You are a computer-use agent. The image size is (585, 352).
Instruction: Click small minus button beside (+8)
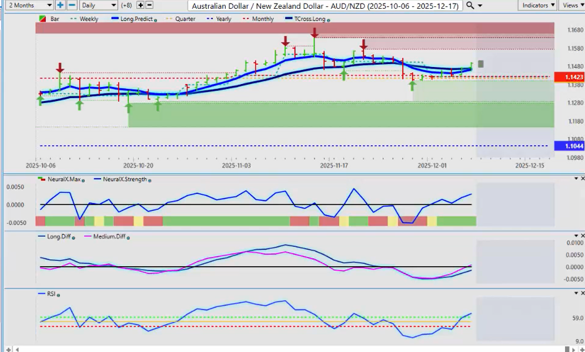click(x=149, y=5)
